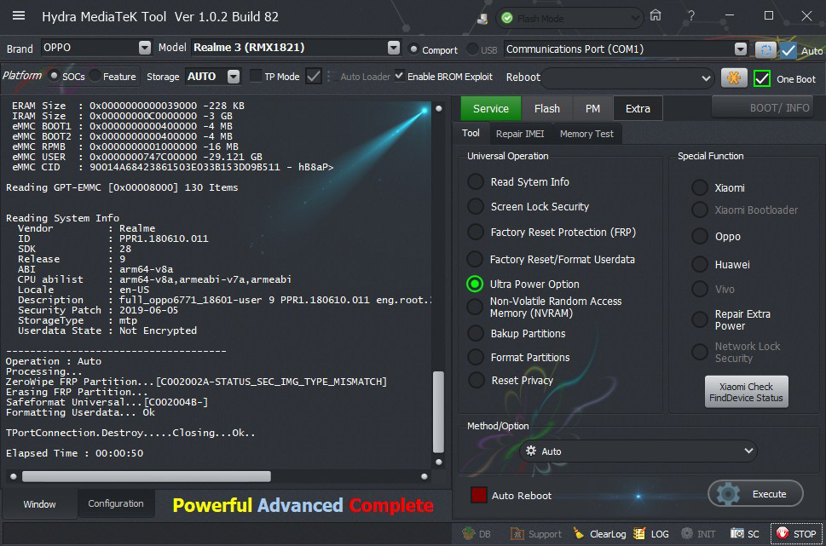Open the Repair IMEI sub-tab

pyautogui.click(x=519, y=134)
